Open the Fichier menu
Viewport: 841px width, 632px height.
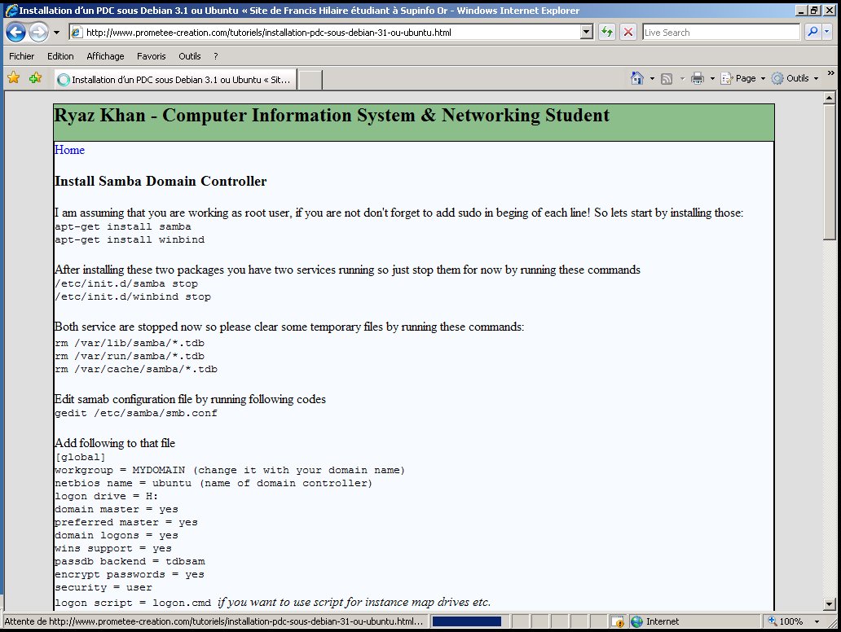point(21,55)
